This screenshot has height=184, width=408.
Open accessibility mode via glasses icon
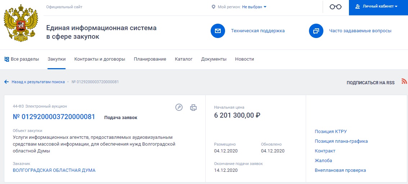(335, 7)
